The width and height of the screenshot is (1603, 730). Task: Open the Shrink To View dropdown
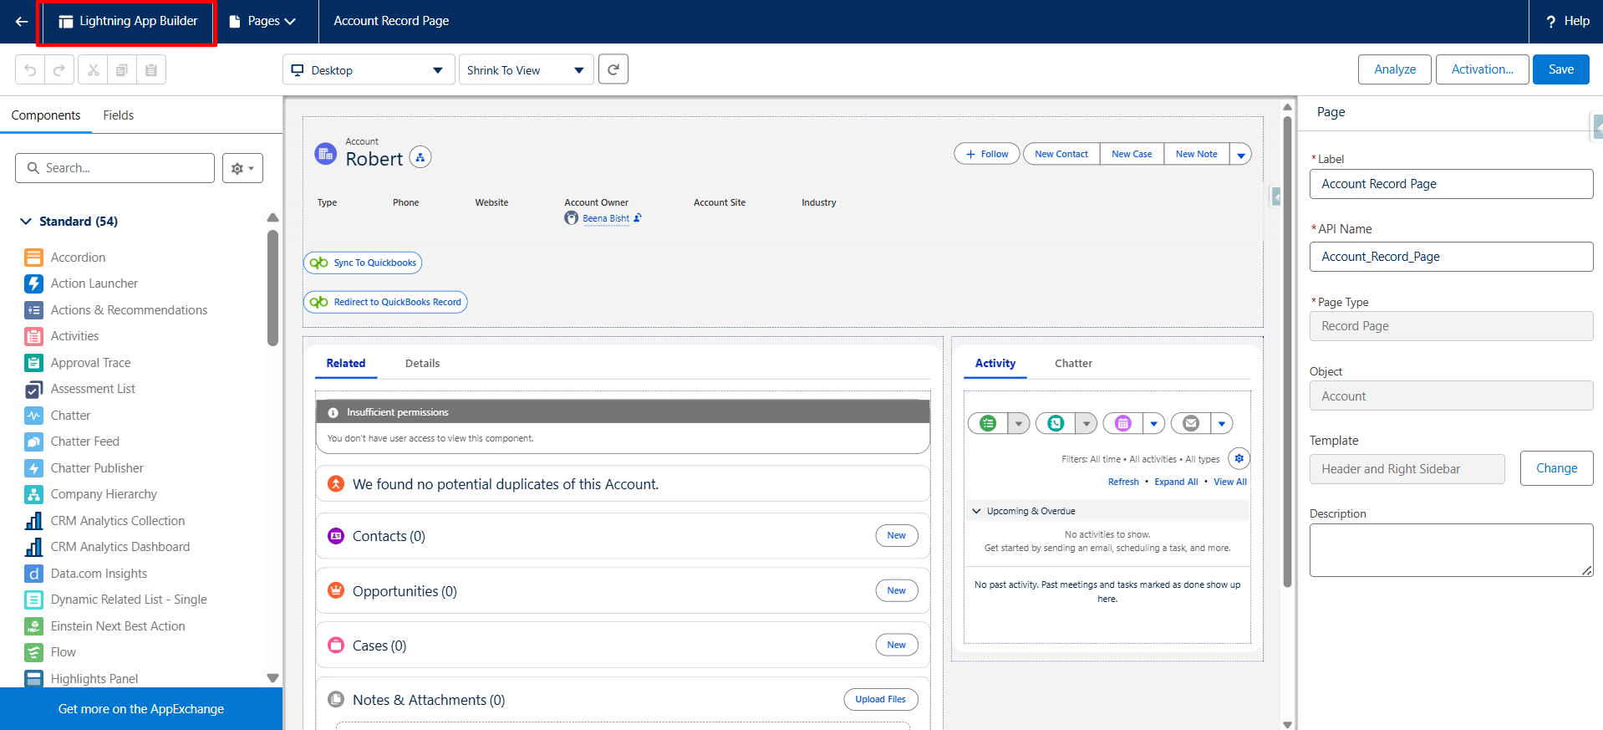pyautogui.click(x=526, y=70)
